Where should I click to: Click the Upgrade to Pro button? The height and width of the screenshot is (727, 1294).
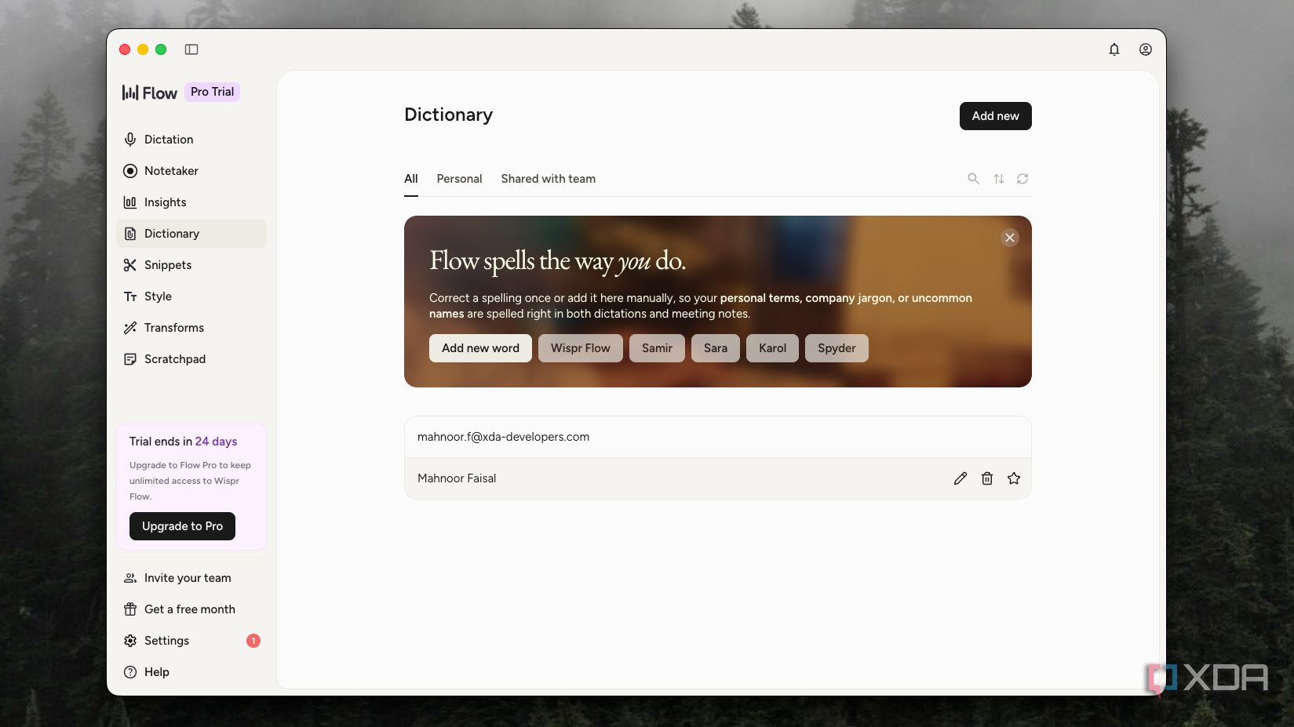pos(182,526)
